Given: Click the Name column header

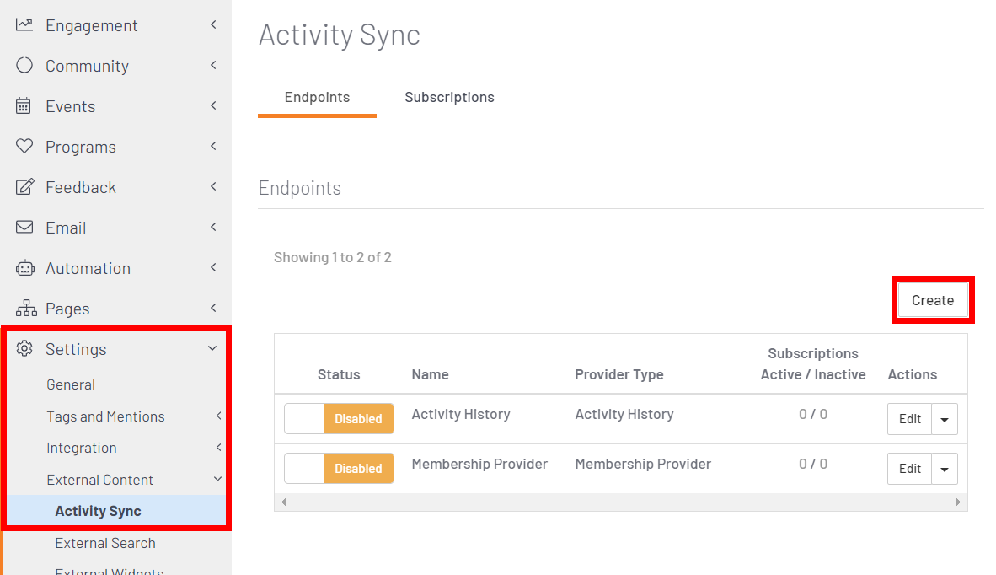Looking at the screenshot, I should [x=430, y=374].
